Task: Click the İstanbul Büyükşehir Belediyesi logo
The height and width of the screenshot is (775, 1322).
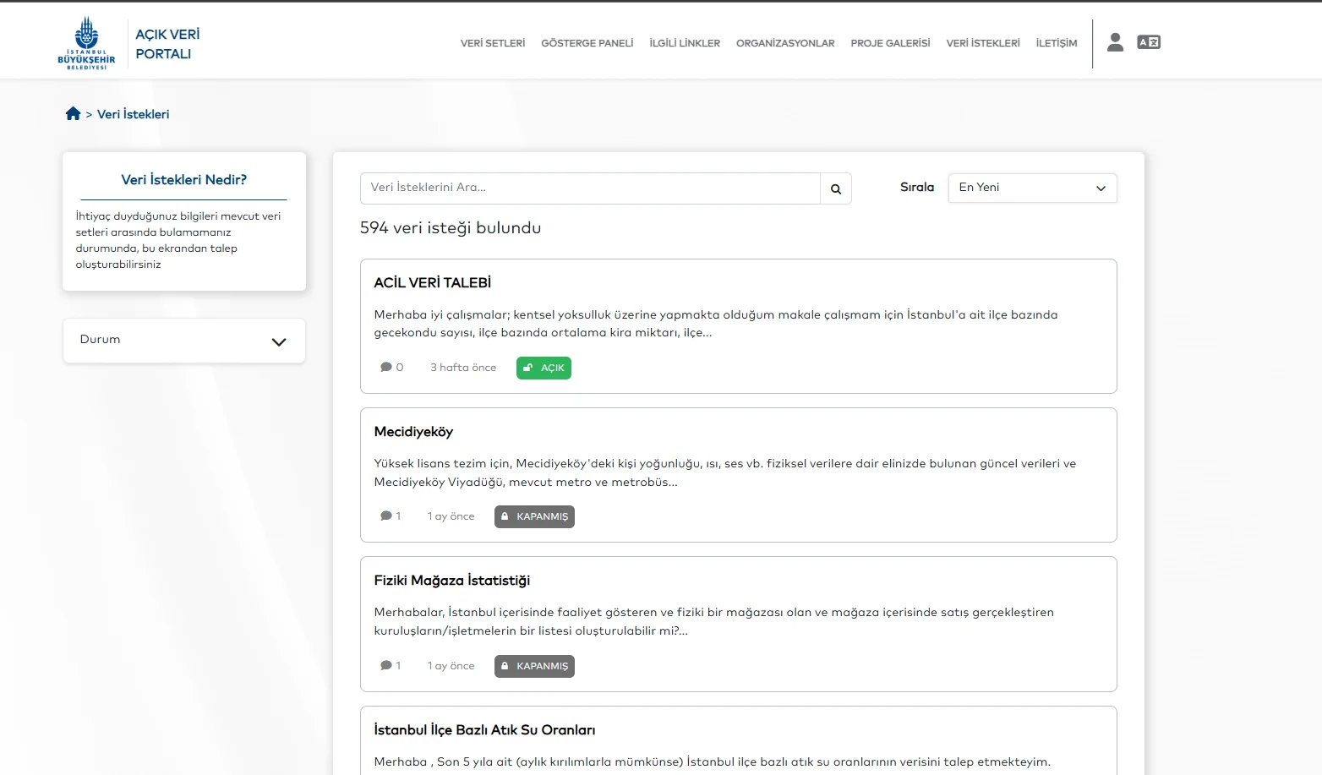Action: click(86, 43)
